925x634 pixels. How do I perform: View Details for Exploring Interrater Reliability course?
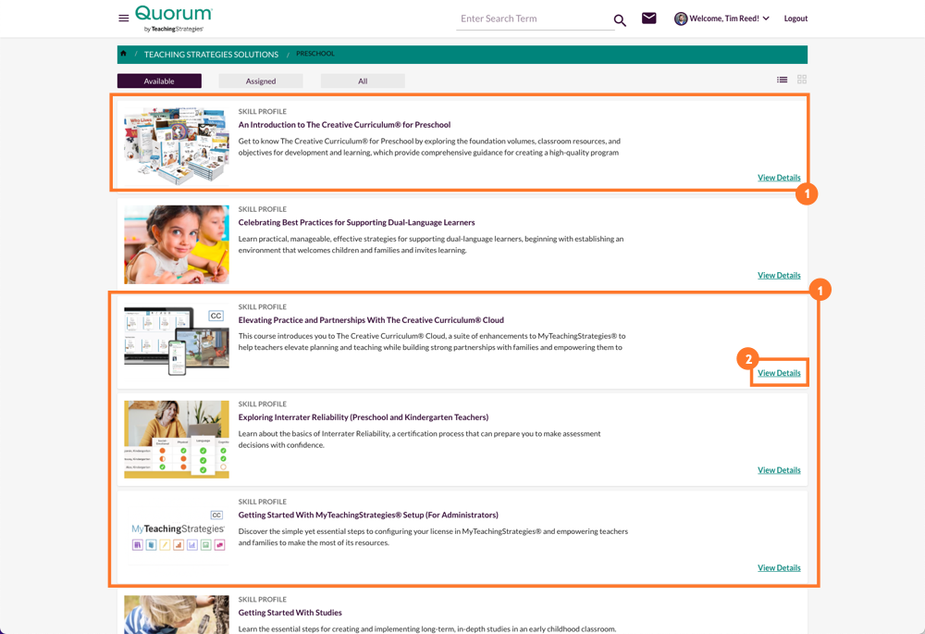[x=779, y=469]
